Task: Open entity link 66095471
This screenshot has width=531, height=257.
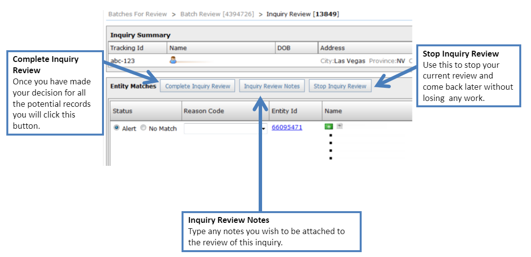Action: (287, 127)
